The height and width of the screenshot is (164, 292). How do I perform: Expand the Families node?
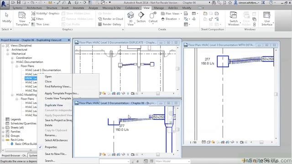(x=3, y=132)
